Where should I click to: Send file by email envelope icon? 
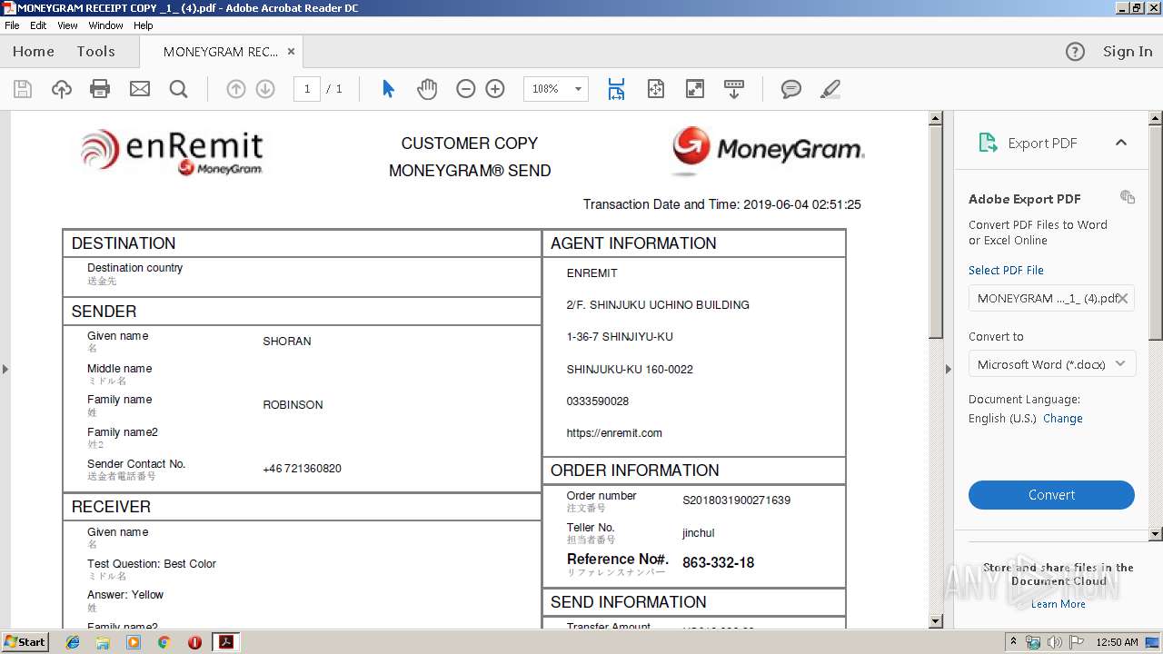tap(139, 89)
